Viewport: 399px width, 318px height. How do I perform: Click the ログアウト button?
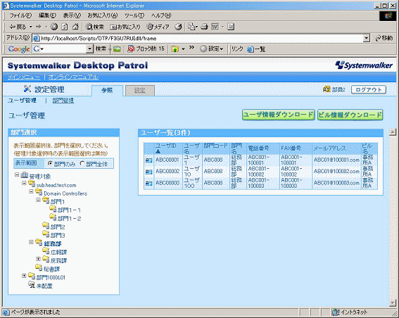point(369,90)
